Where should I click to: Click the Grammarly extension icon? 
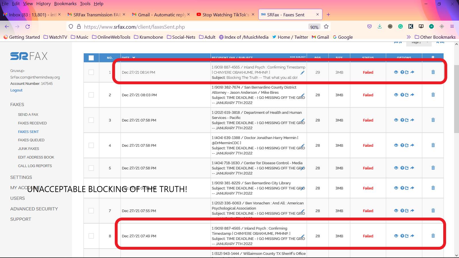coord(400,27)
